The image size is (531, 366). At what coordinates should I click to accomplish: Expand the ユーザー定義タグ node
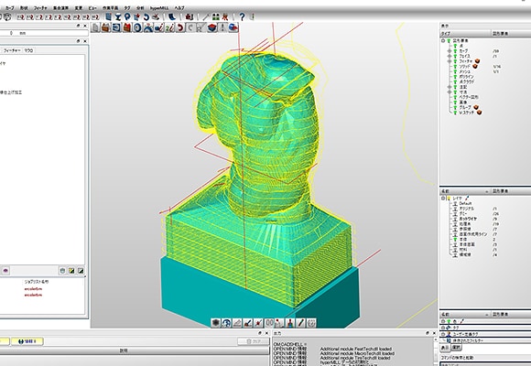click(443, 334)
